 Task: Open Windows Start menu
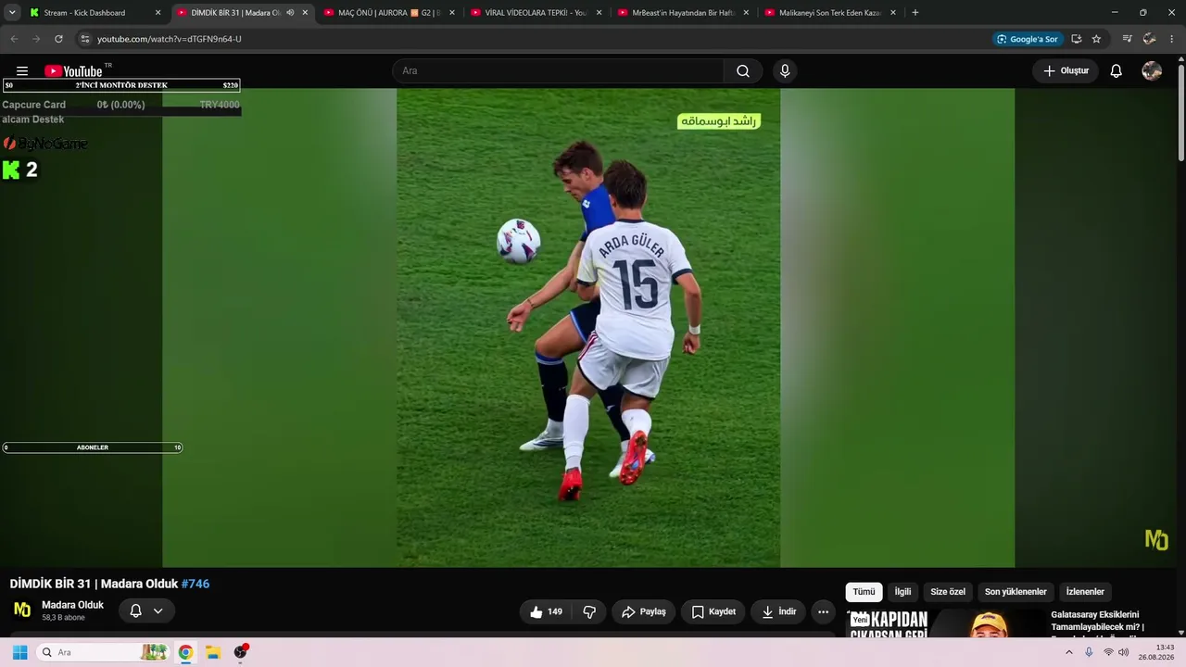coord(19,652)
